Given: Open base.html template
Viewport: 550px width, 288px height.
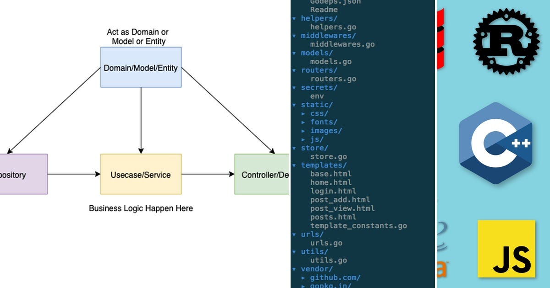Looking at the screenshot, I should 331,174.
